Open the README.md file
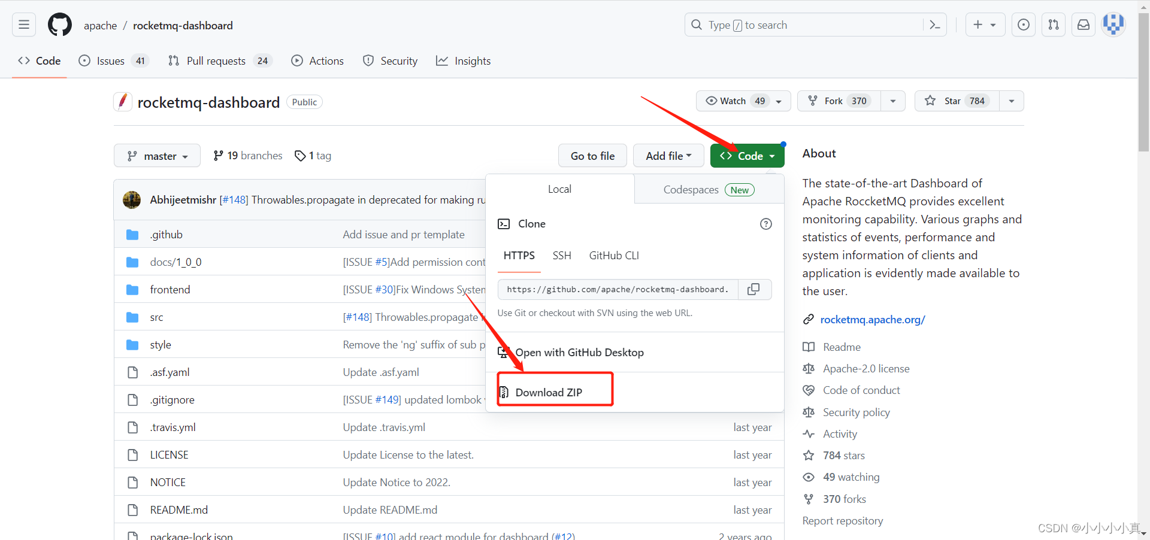The width and height of the screenshot is (1150, 540). click(x=179, y=510)
